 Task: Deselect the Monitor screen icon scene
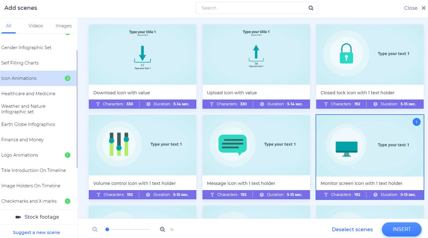[370, 145]
